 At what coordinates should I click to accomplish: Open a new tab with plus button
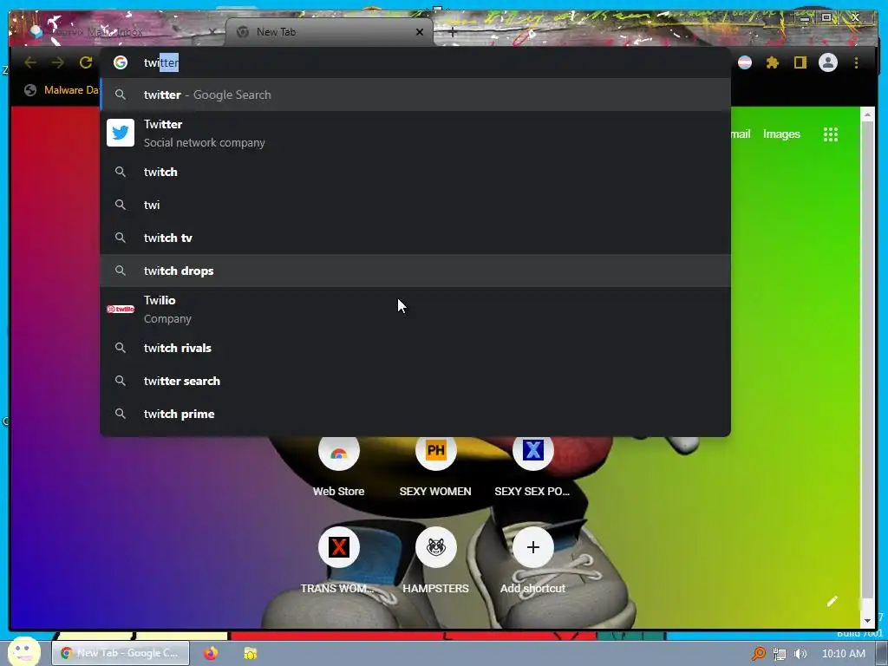pyautogui.click(x=452, y=32)
